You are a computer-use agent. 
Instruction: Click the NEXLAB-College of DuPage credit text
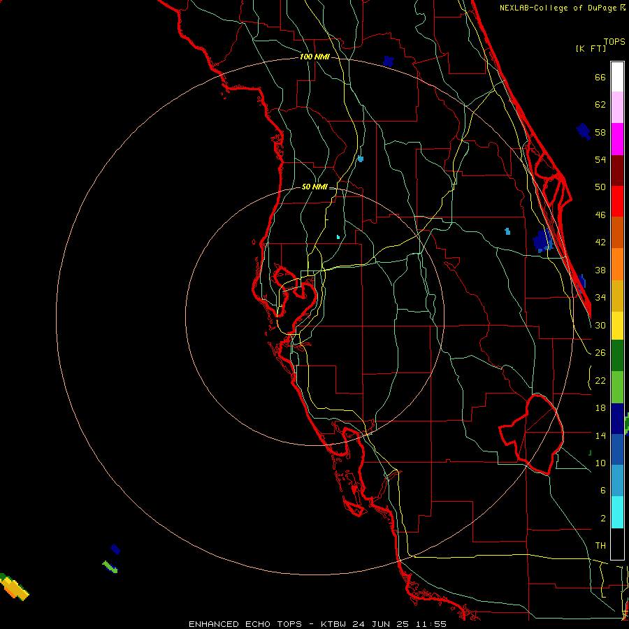[x=563, y=8]
